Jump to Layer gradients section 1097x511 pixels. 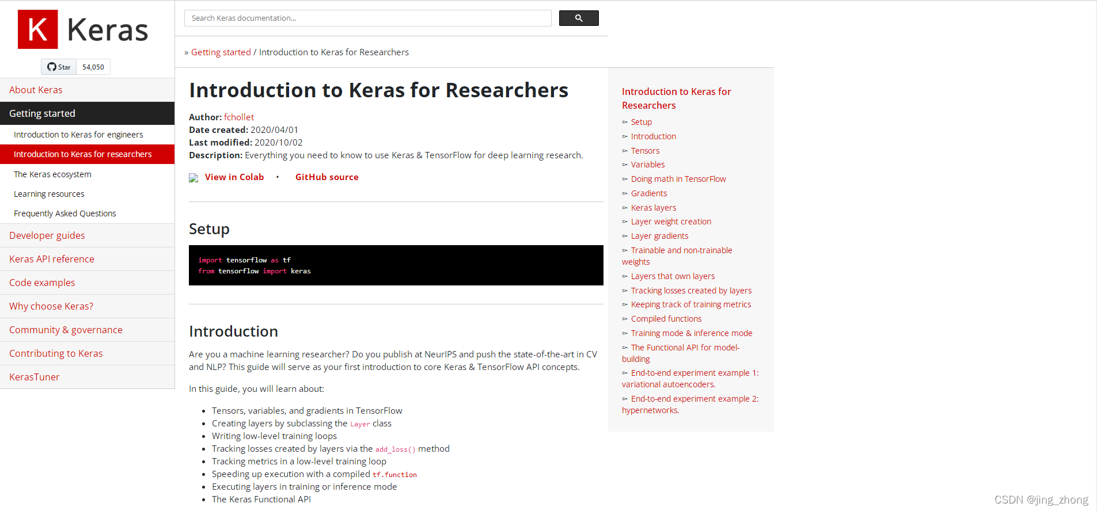point(660,236)
